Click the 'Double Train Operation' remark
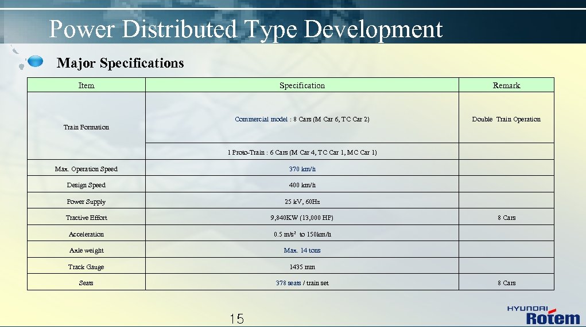This screenshot has height=327, width=586. click(x=506, y=119)
